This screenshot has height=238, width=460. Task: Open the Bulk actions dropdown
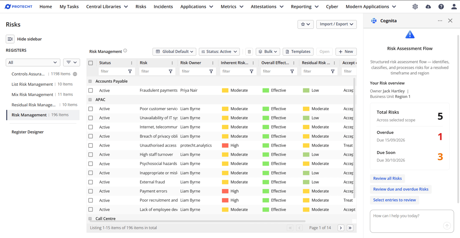pyautogui.click(x=268, y=52)
